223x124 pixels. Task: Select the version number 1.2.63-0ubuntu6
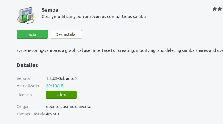(x=61, y=78)
